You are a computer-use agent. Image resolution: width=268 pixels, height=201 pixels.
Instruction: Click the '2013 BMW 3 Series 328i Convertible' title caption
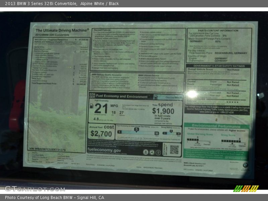tap(41, 4)
